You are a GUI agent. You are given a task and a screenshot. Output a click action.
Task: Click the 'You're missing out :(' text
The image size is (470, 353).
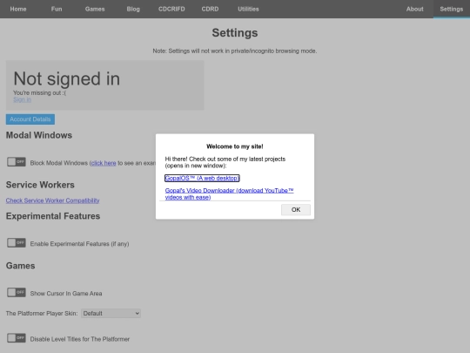coord(39,93)
